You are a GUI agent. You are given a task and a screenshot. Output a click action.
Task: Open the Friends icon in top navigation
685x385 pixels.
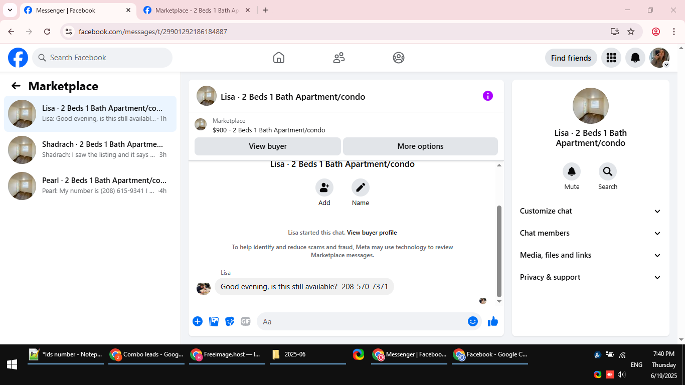[339, 58]
